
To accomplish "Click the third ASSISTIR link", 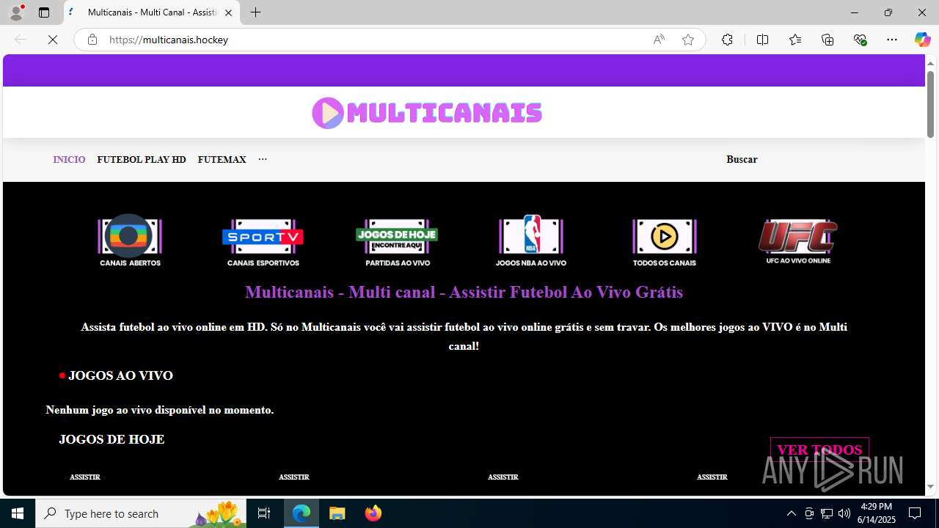I will [x=503, y=477].
